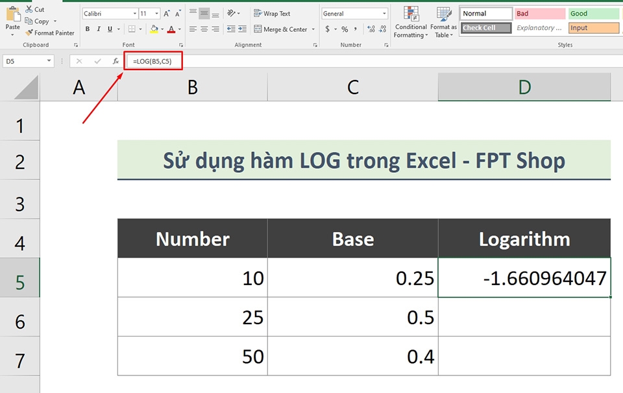Viewport: 623px width, 393px height.
Task: Apply comma style number format
Action: (x=355, y=29)
